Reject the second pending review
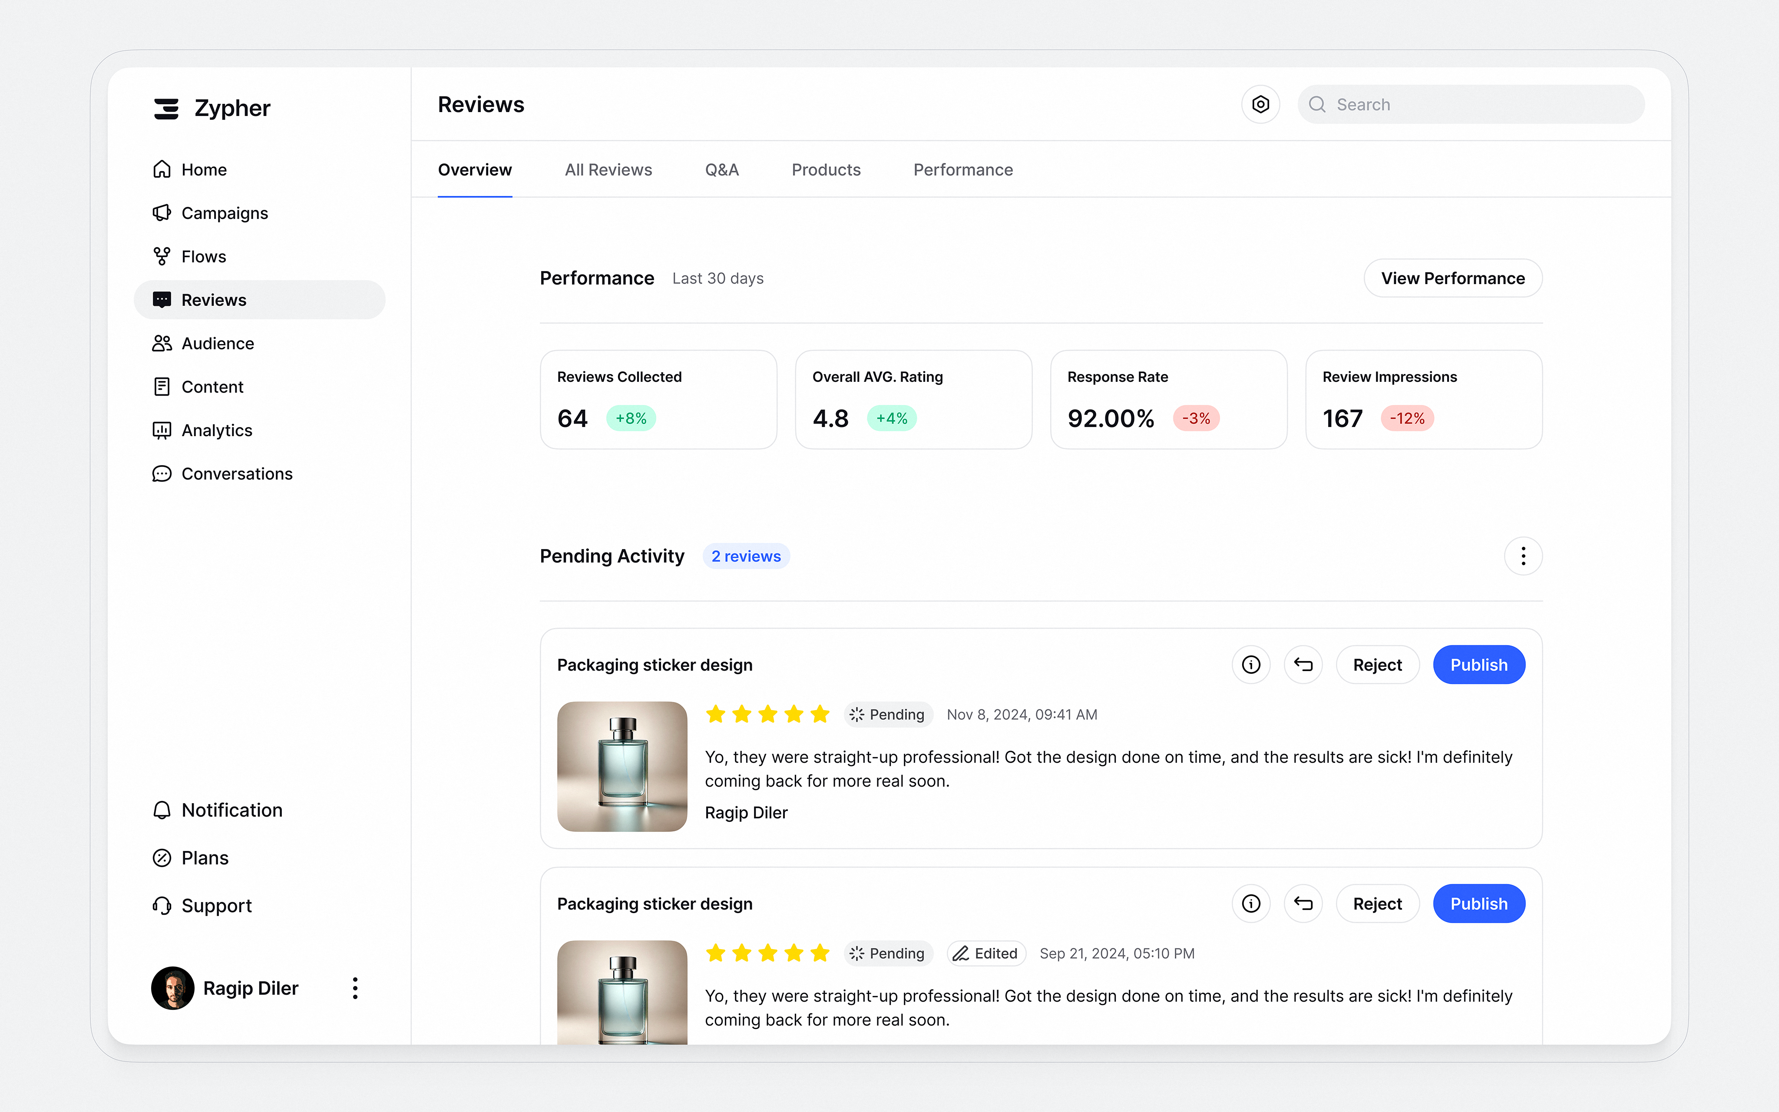This screenshot has height=1112, width=1779. click(1378, 903)
